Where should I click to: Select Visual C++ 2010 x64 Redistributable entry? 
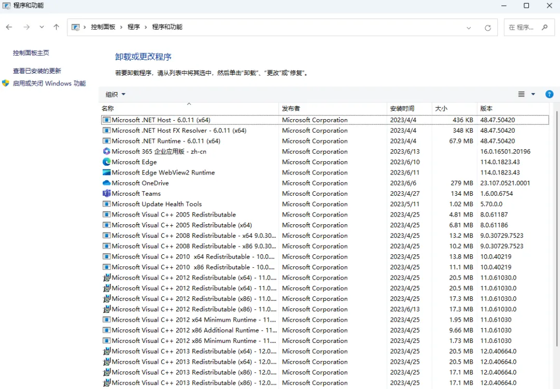(x=193, y=256)
